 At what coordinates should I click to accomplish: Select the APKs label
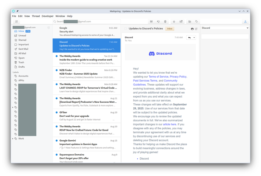click(21, 81)
